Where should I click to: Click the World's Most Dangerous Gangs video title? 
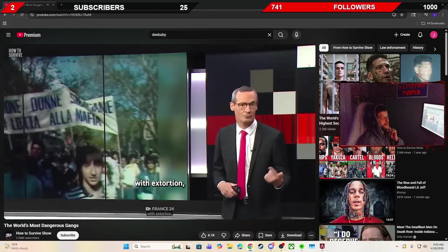pyautogui.click(x=41, y=225)
